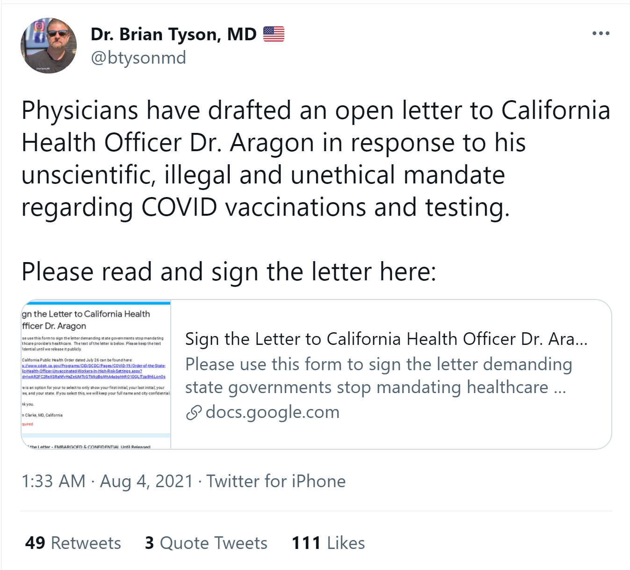The image size is (630, 570).
Task: Open the "Sign the Letter to California Health Officer" card title
Action: click(386, 339)
